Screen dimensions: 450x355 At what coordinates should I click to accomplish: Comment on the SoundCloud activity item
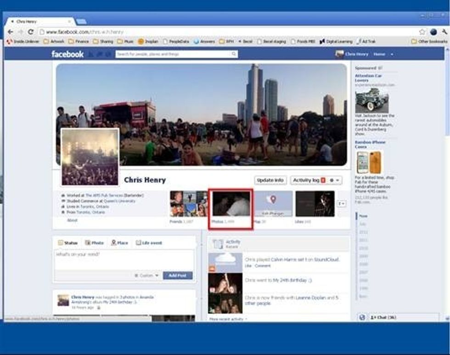click(x=263, y=266)
